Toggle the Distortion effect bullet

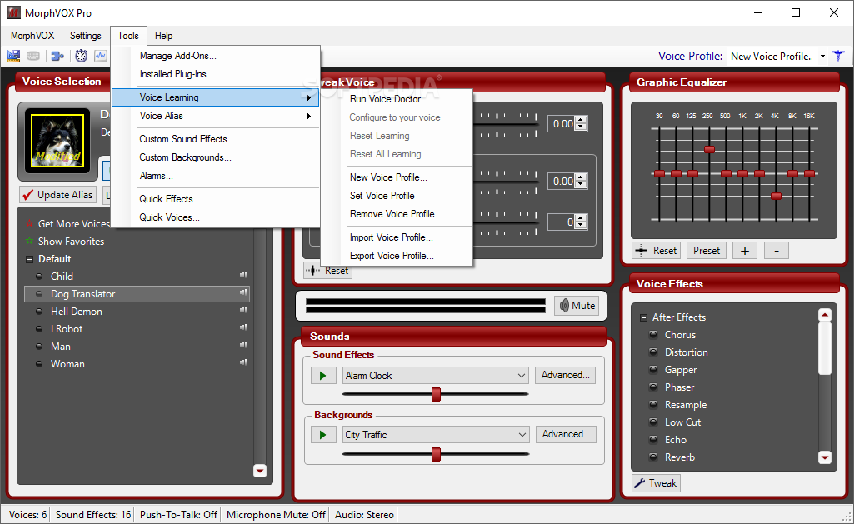coord(653,352)
